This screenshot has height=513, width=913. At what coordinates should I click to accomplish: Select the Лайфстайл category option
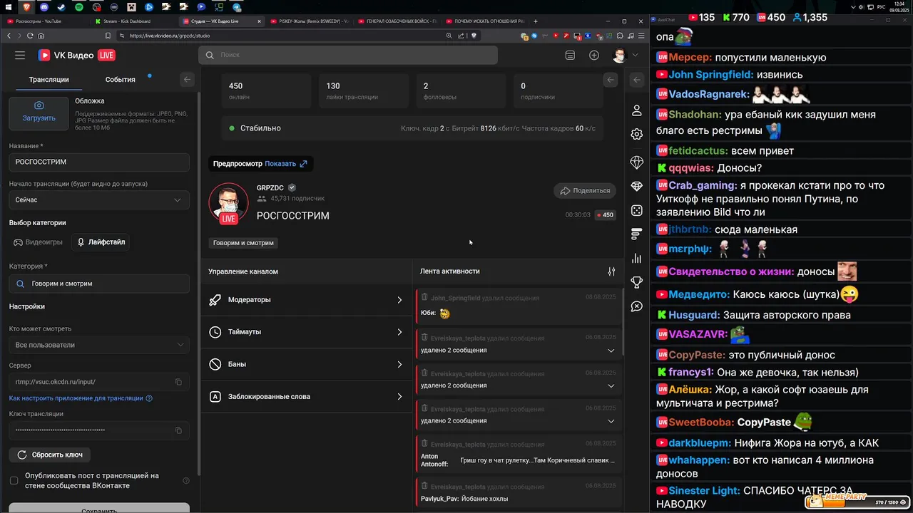tap(101, 242)
